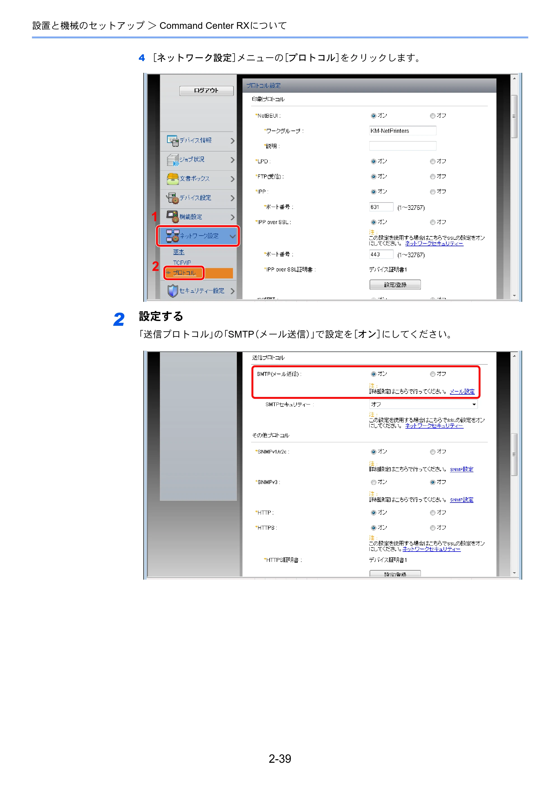Click the 文書ボックス document box icon
The image size is (560, 793).
coord(173,178)
